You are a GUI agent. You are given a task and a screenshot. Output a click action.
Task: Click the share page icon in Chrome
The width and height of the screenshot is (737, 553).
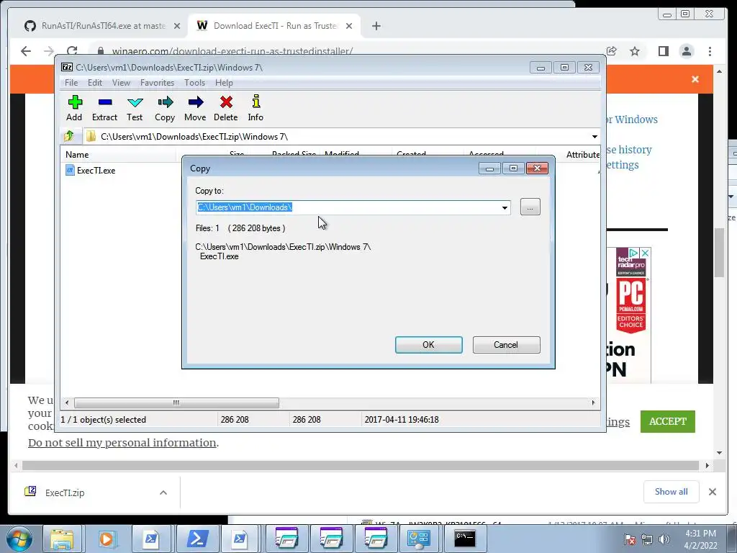612,51
